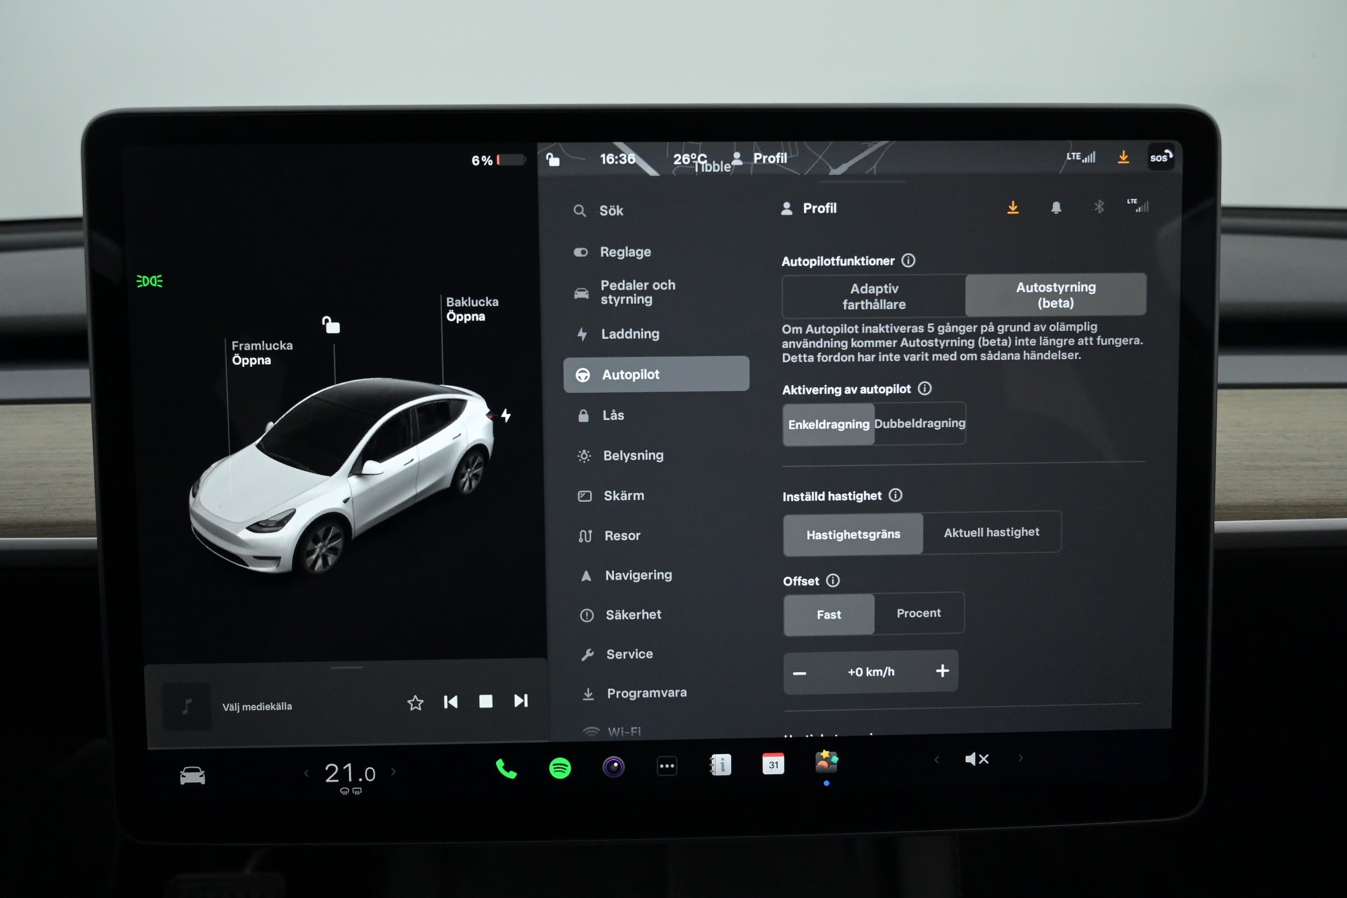Viewport: 1347px width, 898px height.
Task: Open the notifications bell icon
Action: tap(1056, 207)
